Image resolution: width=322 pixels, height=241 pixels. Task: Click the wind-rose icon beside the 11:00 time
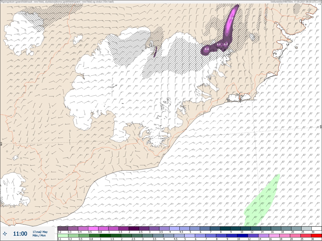point(5,234)
